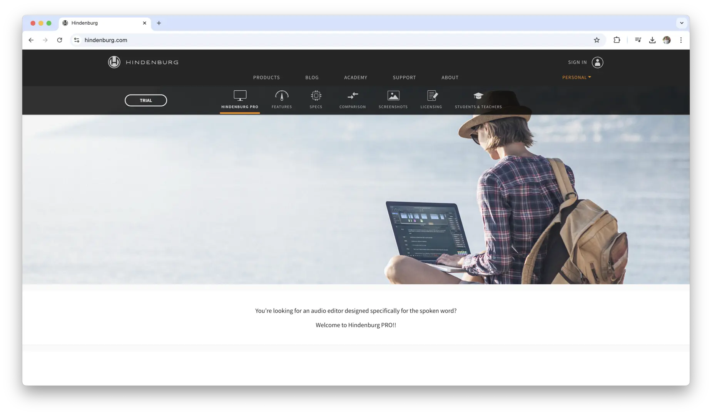712x415 pixels.
Task: View site information icon in address bar
Action: click(77, 40)
